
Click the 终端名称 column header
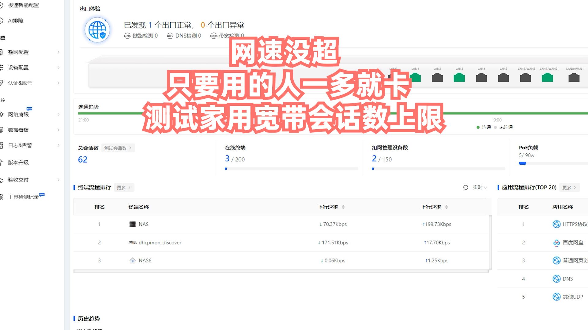pyautogui.click(x=138, y=207)
